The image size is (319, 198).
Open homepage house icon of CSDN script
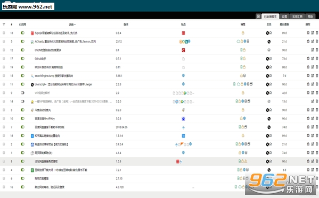pos(269,50)
